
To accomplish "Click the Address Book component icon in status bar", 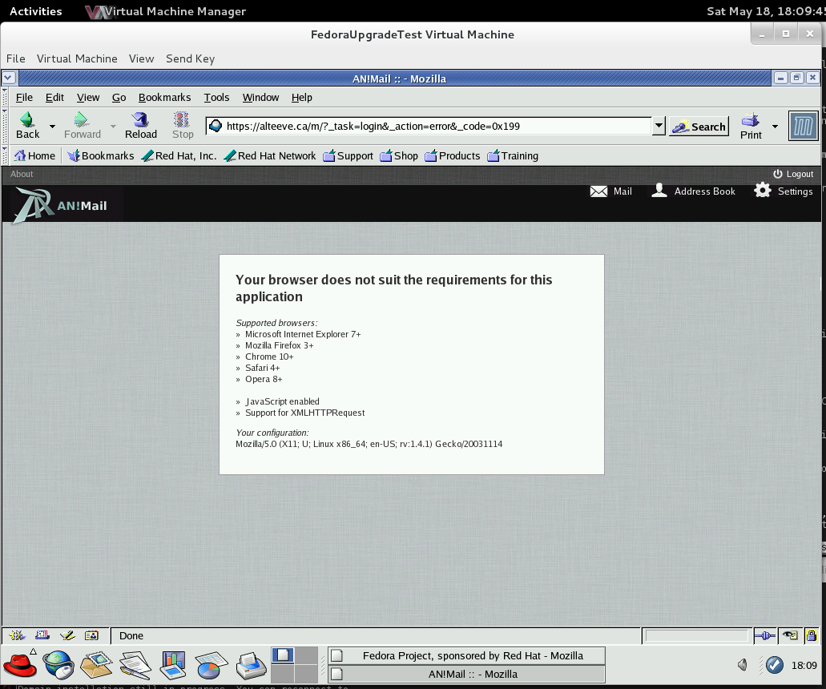I will pos(91,635).
